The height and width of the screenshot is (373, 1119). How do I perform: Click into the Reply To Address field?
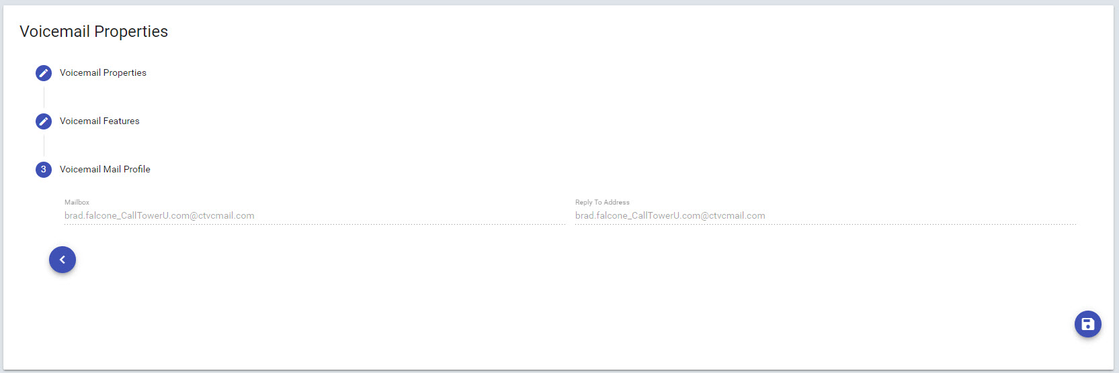click(x=670, y=216)
